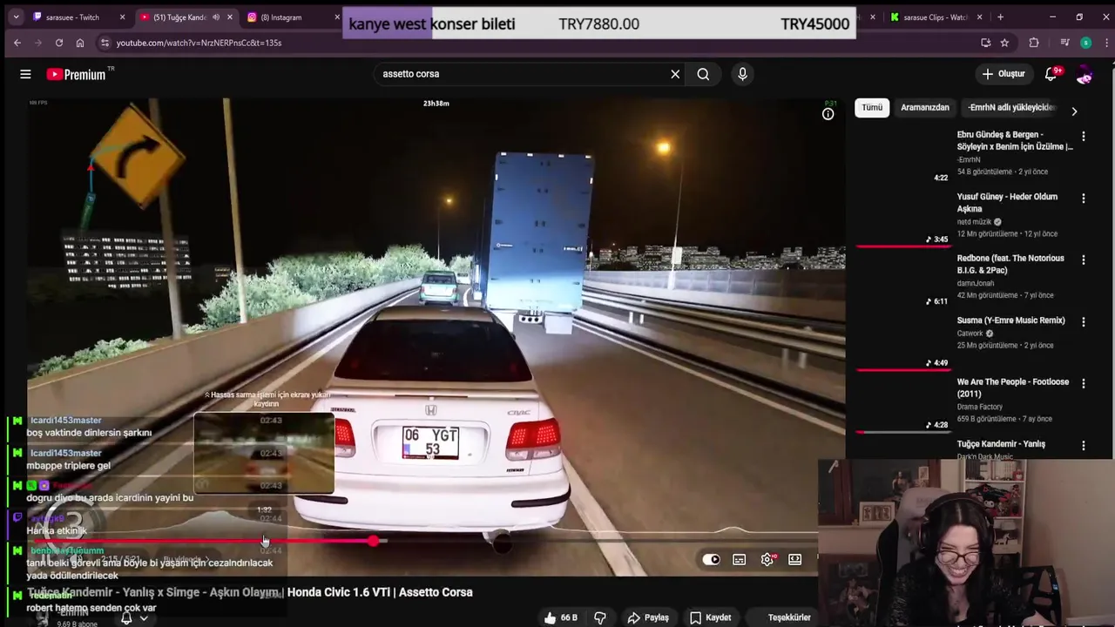This screenshot has width=1115, height=627.
Task: Open the YouTube account avatar menu
Action: (x=1085, y=75)
